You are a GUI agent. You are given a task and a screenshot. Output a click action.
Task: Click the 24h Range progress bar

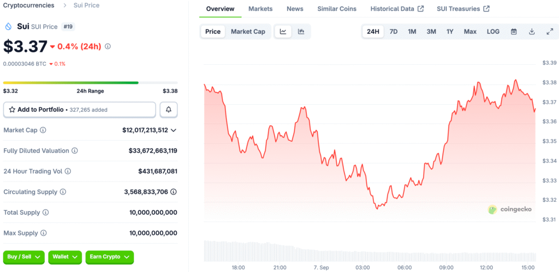(91, 83)
